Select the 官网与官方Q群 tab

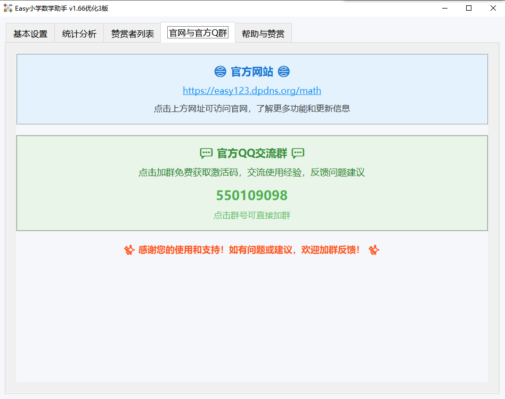[198, 32]
